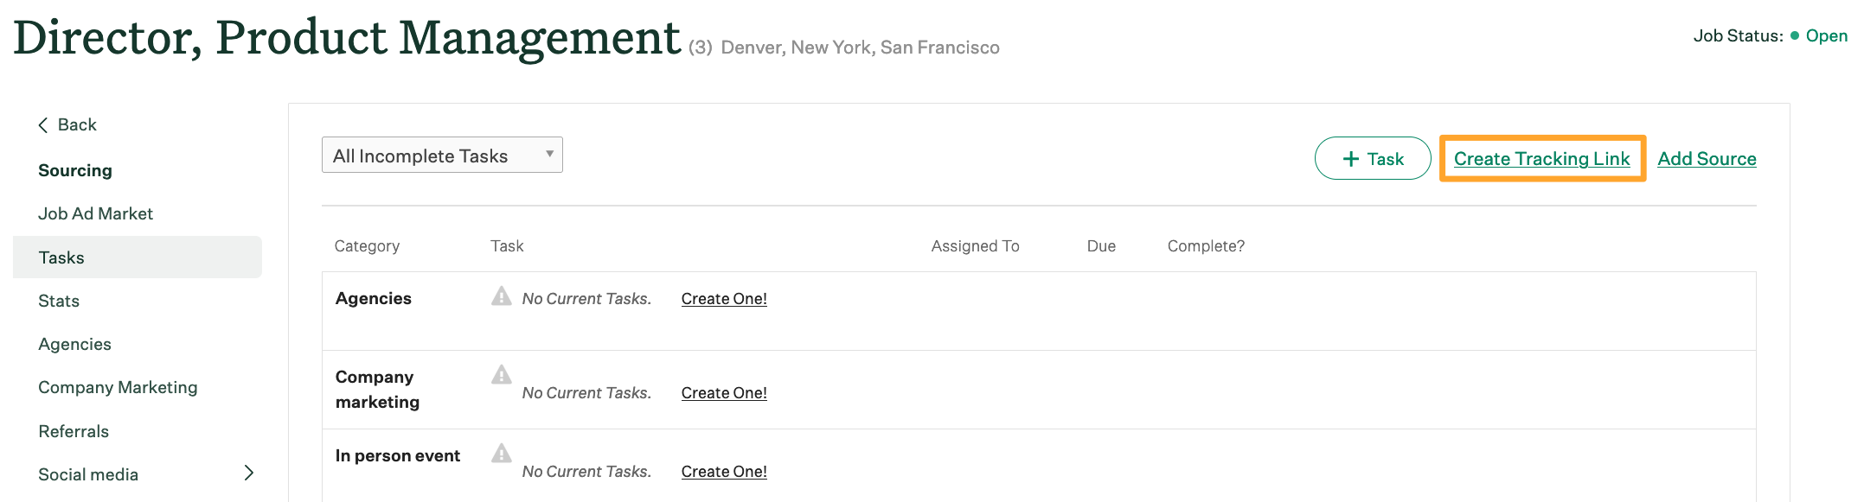Click the chevron next to Social media
Screen dimensions: 1864x502
pos(249,473)
